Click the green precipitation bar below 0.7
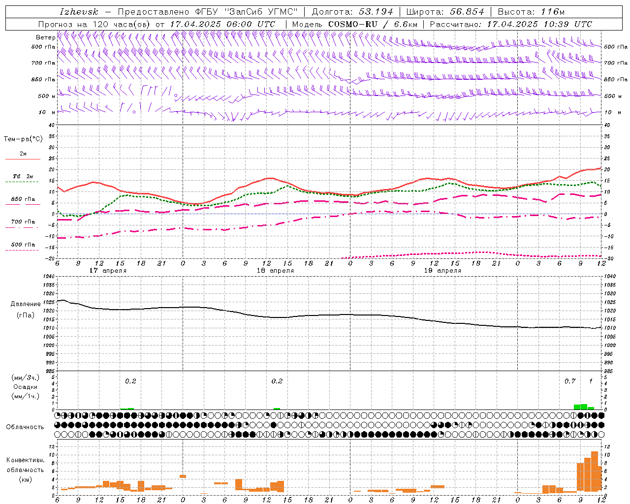The width and height of the screenshot is (630, 504). pos(577,407)
